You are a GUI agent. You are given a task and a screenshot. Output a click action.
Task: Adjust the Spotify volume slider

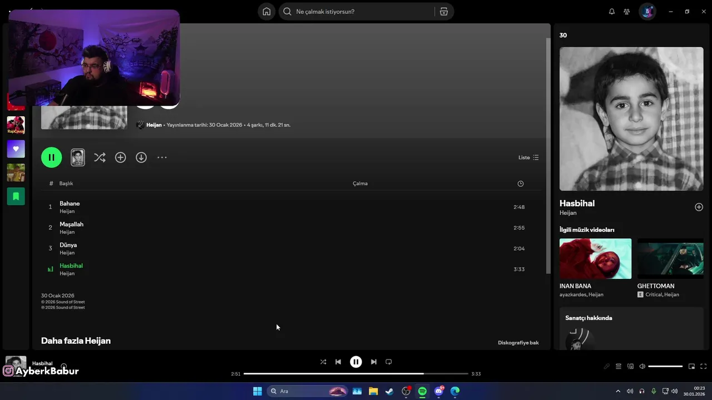[x=665, y=366]
